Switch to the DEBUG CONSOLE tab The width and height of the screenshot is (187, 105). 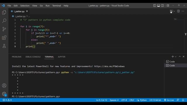(x=33, y=57)
